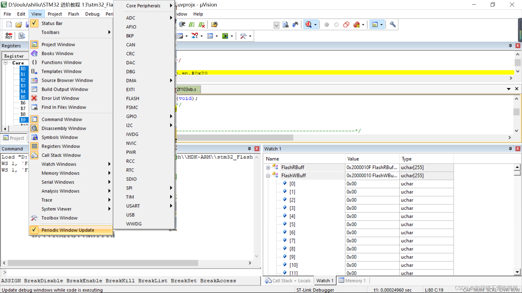Close the editor tab with X
The image size is (522, 293).
coord(517,89)
